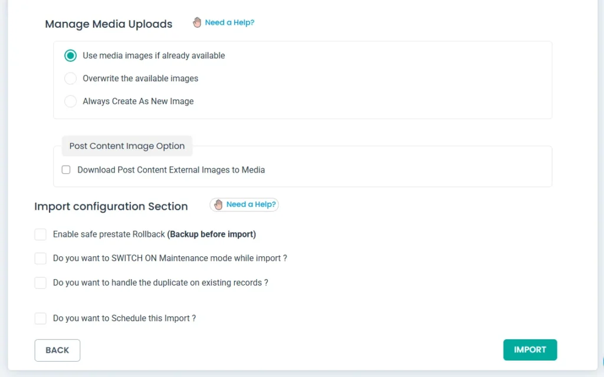Screen dimensions: 604x377
Task: Click the bold '(Backup before import)' text
Action: click(x=211, y=234)
